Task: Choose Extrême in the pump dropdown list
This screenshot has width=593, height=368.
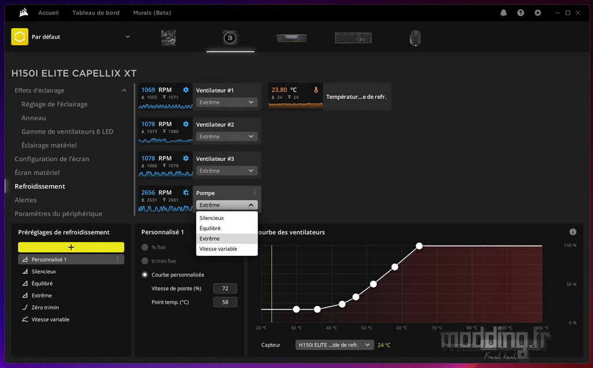Action: click(227, 238)
